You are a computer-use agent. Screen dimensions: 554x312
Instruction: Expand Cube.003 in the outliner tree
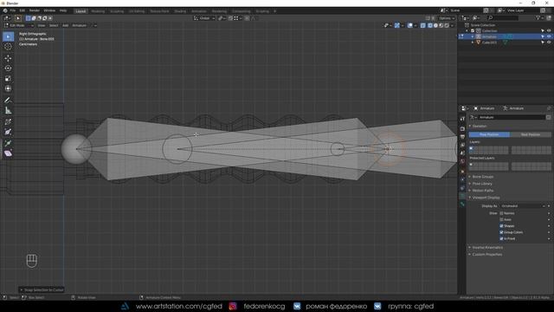click(473, 42)
